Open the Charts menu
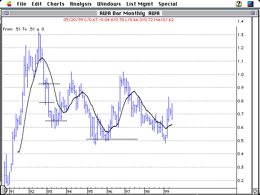Viewport: 260px width, 195px height. click(56, 4)
